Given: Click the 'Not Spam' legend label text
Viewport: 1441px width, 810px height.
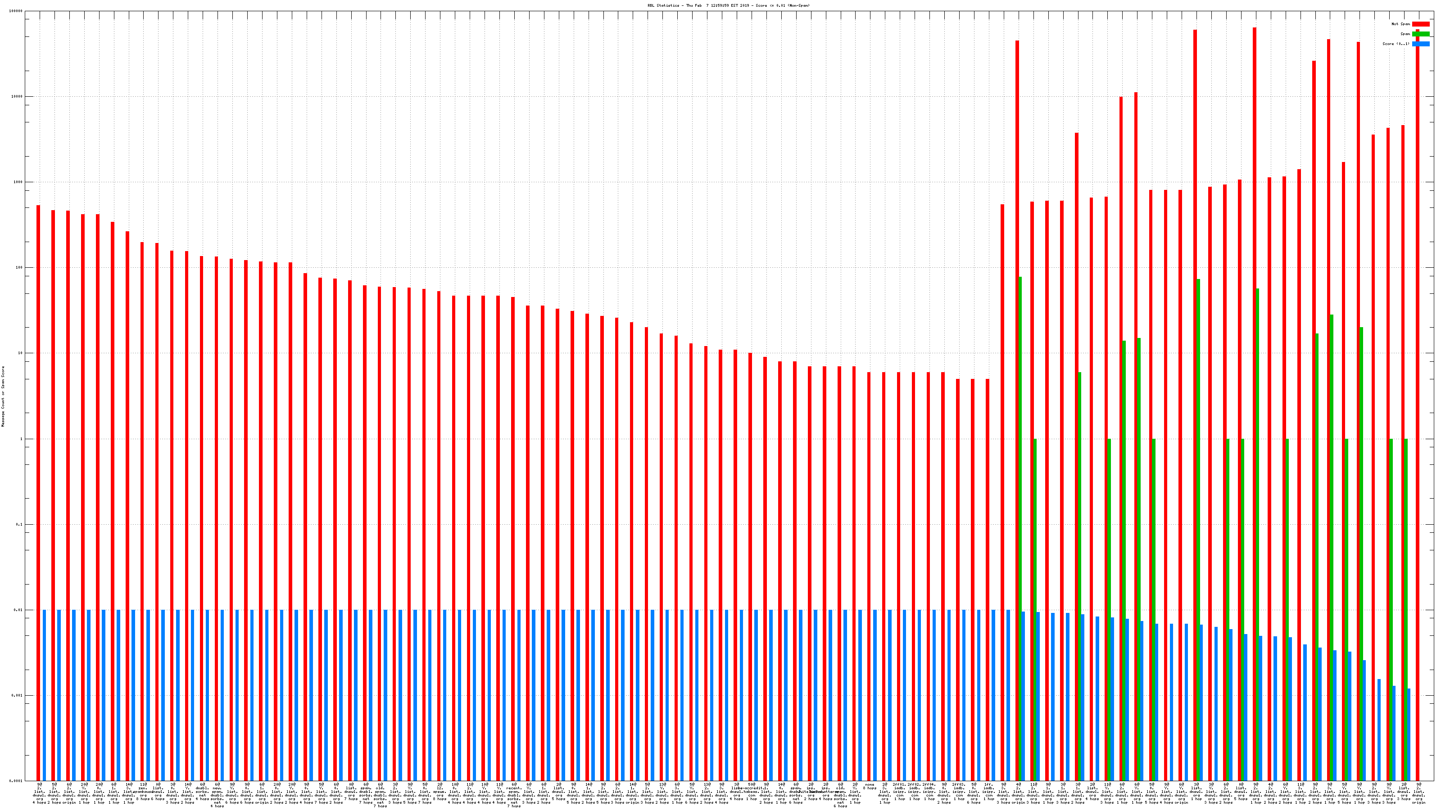Looking at the screenshot, I should coord(1401,24).
